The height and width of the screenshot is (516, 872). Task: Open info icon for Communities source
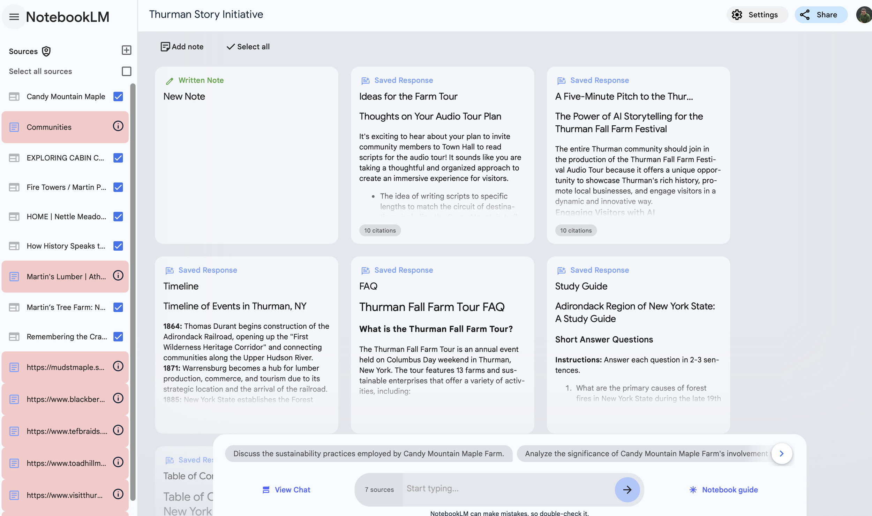tap(118, 126)
